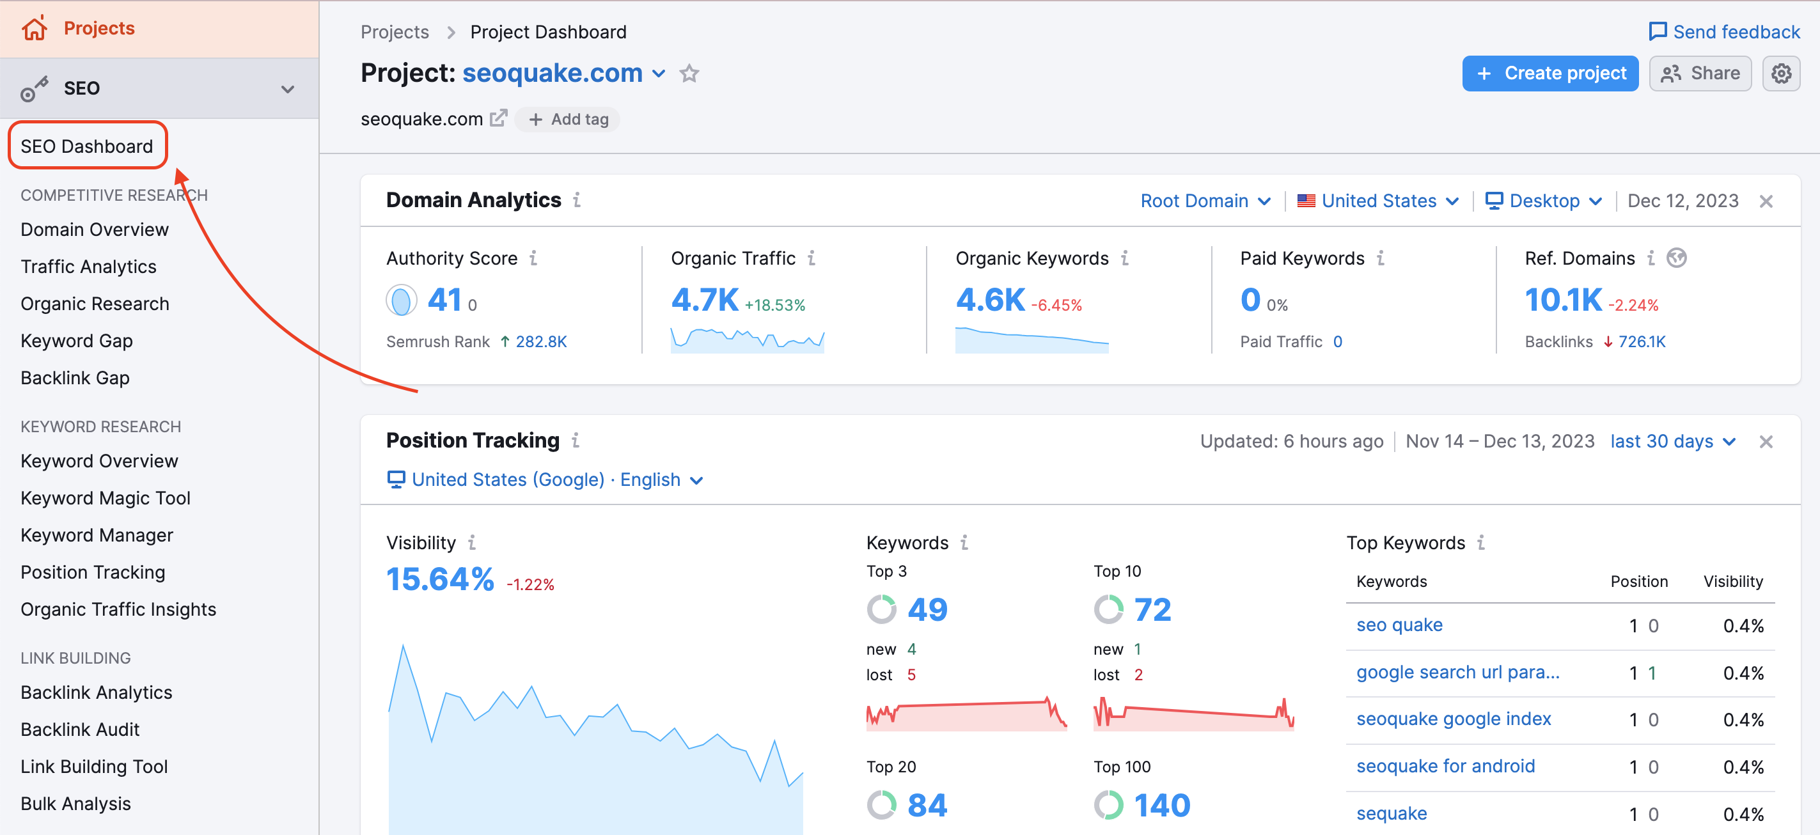Open Keyword Gap in sidebar
The width and height of the screenshot is (1820, 835).
click(76, 341)
